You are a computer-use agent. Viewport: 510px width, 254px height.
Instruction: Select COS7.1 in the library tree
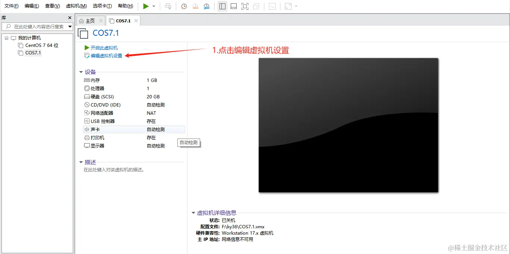[33, 53]
